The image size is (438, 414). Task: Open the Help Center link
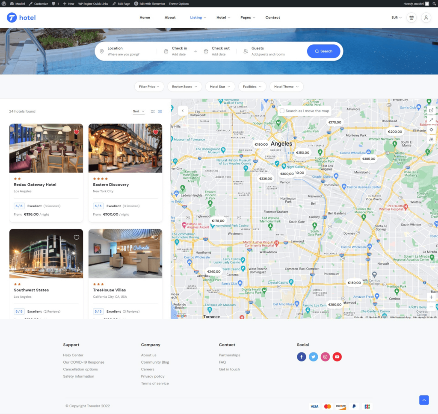73,355
